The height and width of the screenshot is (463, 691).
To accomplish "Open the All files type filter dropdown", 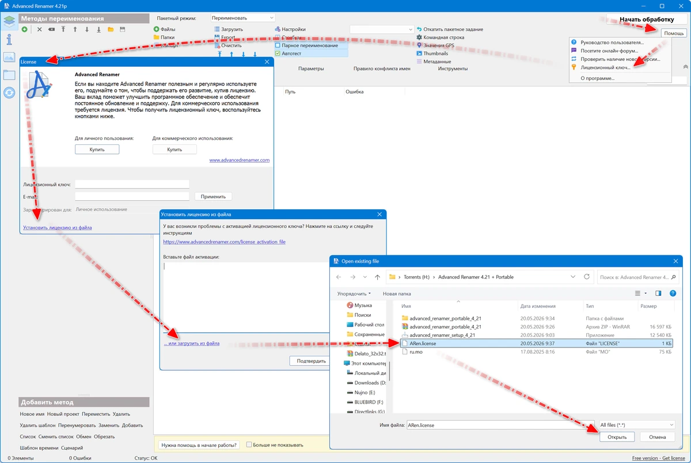I will coord(636,425).
